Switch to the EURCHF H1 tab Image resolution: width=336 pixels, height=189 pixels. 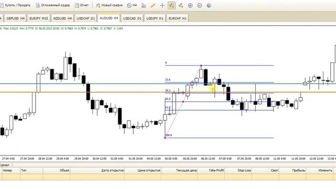177,18
